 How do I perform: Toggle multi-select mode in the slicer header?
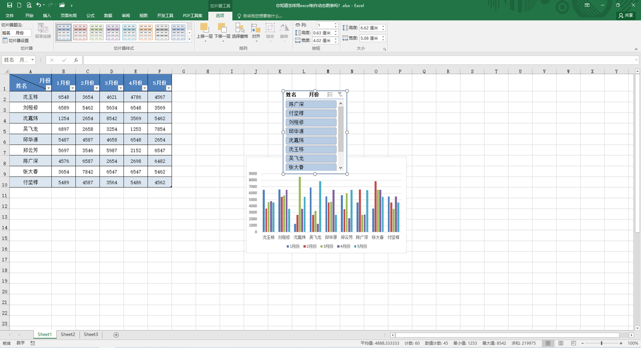coord(330,94)
